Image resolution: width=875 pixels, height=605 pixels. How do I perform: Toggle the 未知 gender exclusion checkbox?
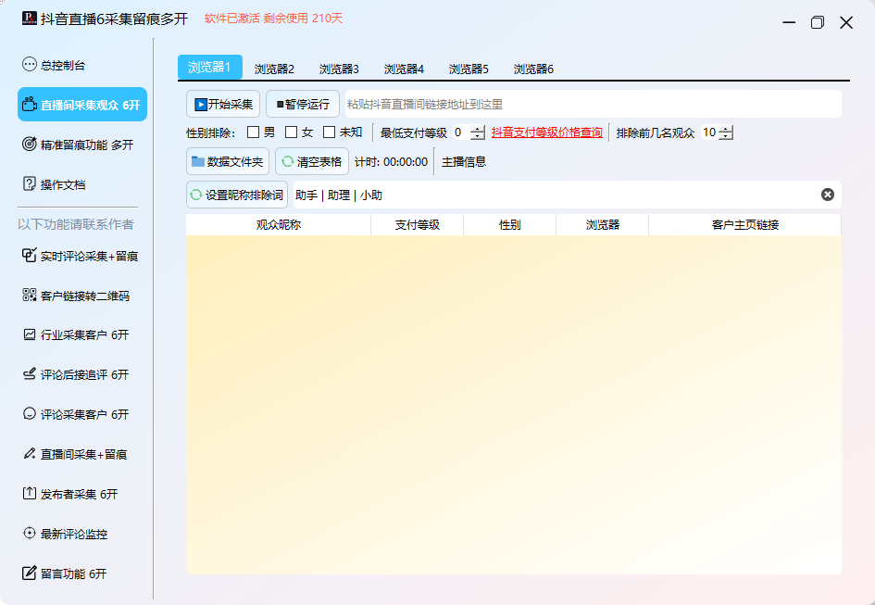pos(329,132)
